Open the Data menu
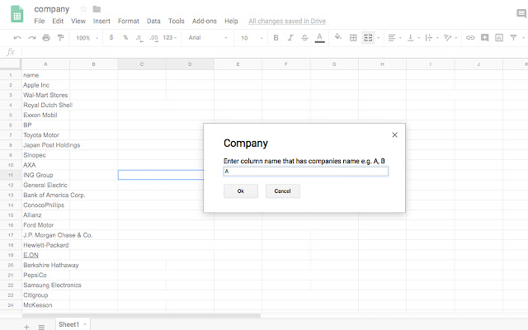The height and width of the screenshot is (330, 528). pyautogui.click(x=153, y=21)
